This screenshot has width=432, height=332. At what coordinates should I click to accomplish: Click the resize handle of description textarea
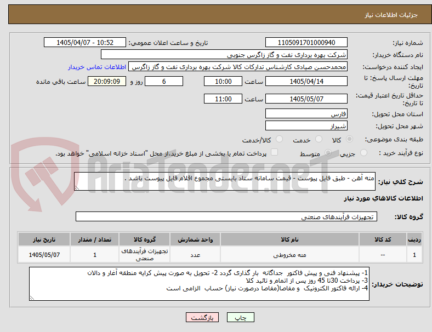(x=77, y=187)
